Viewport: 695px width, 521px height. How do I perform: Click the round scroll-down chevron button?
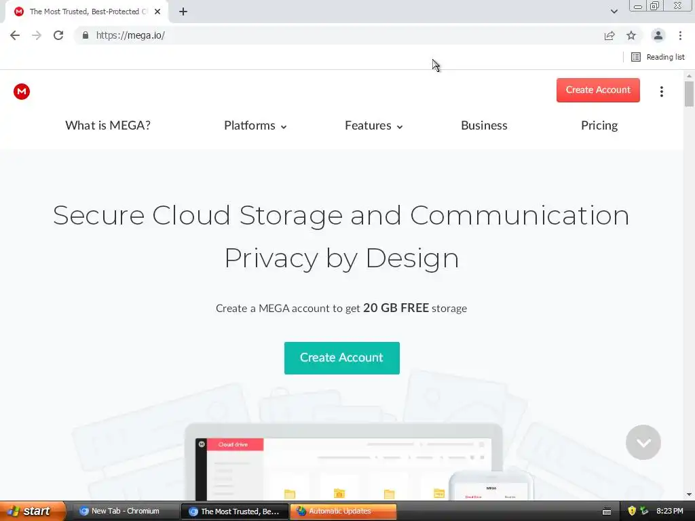pos(643,442)
